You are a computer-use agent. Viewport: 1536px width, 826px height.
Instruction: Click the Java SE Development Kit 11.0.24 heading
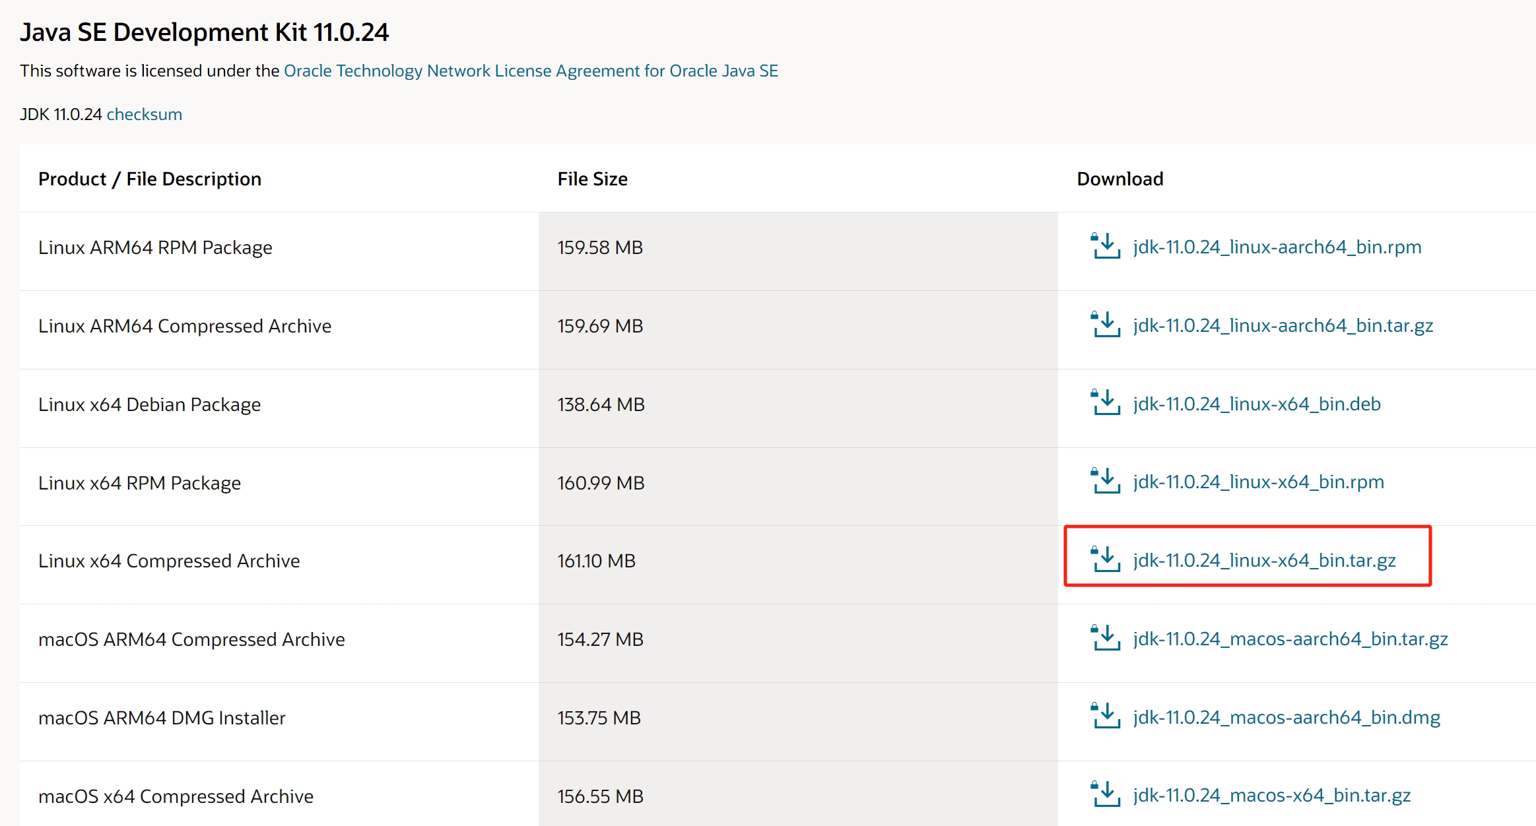pos(205,32)
